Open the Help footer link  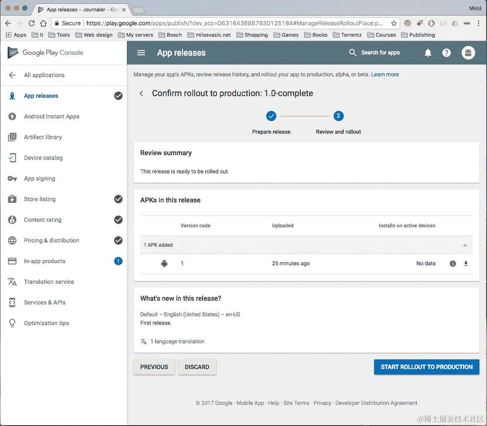coord(274,403)
